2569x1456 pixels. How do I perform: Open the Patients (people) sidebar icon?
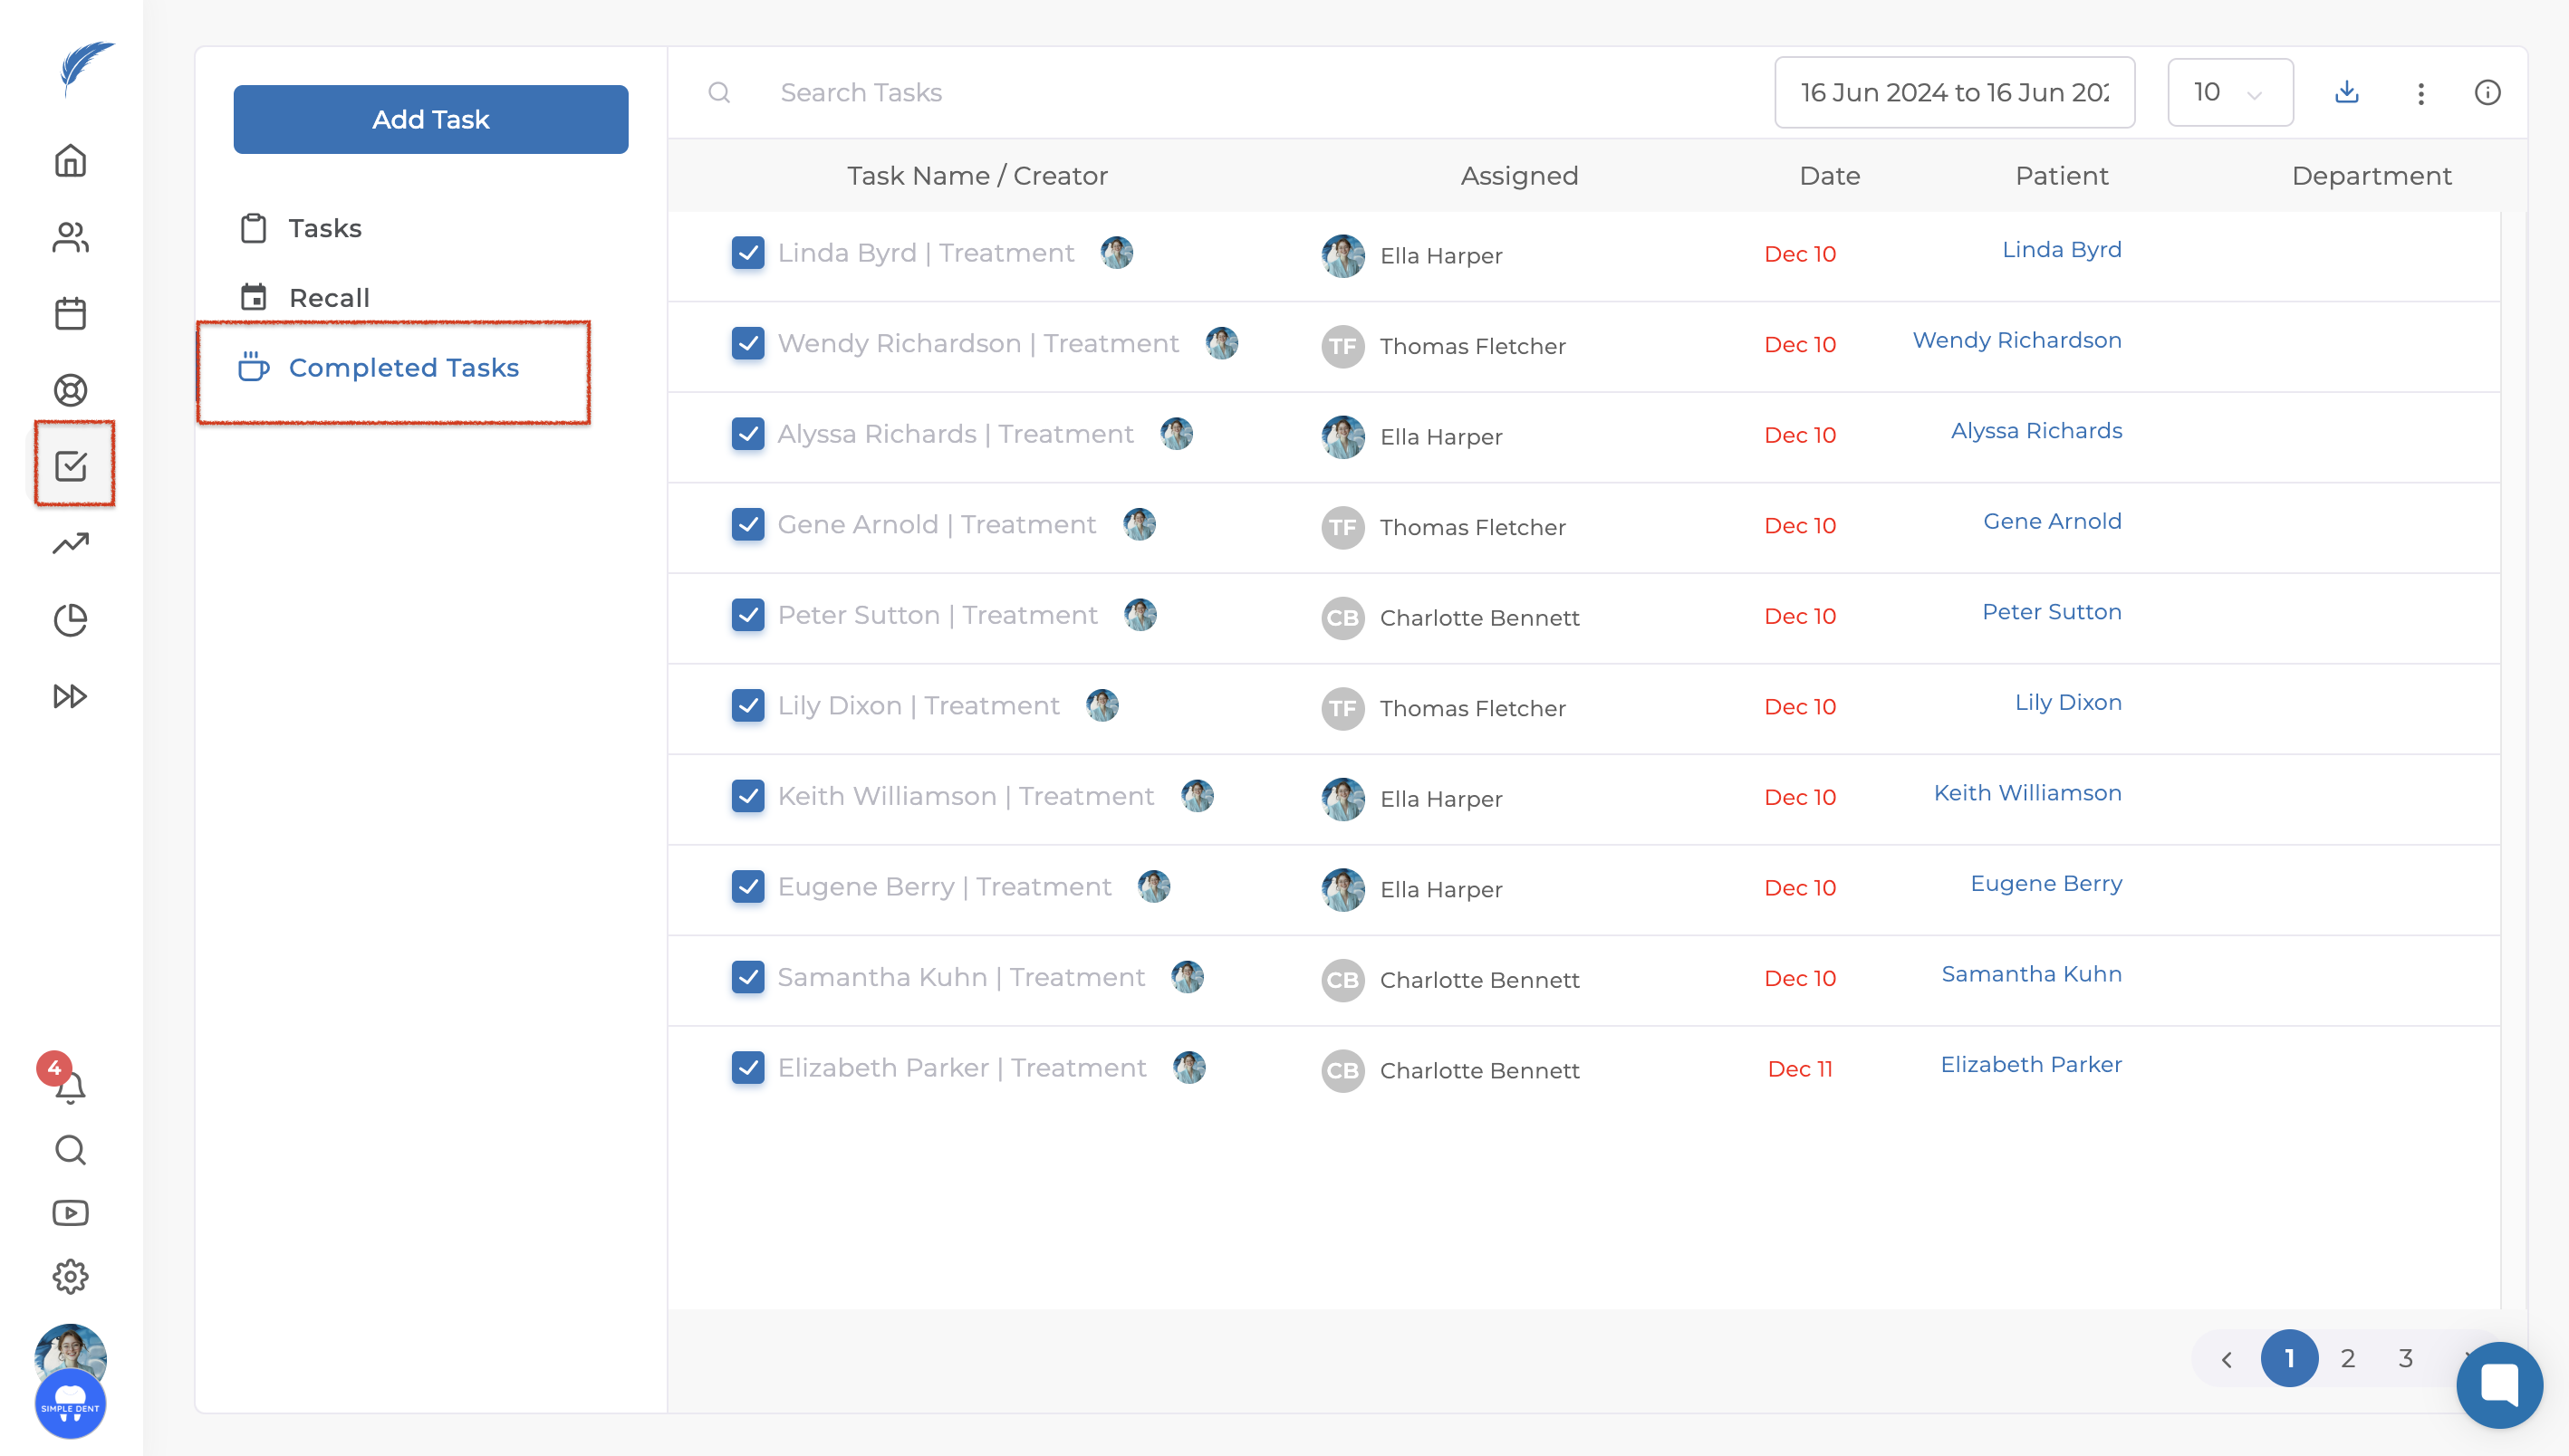[70, 237]
